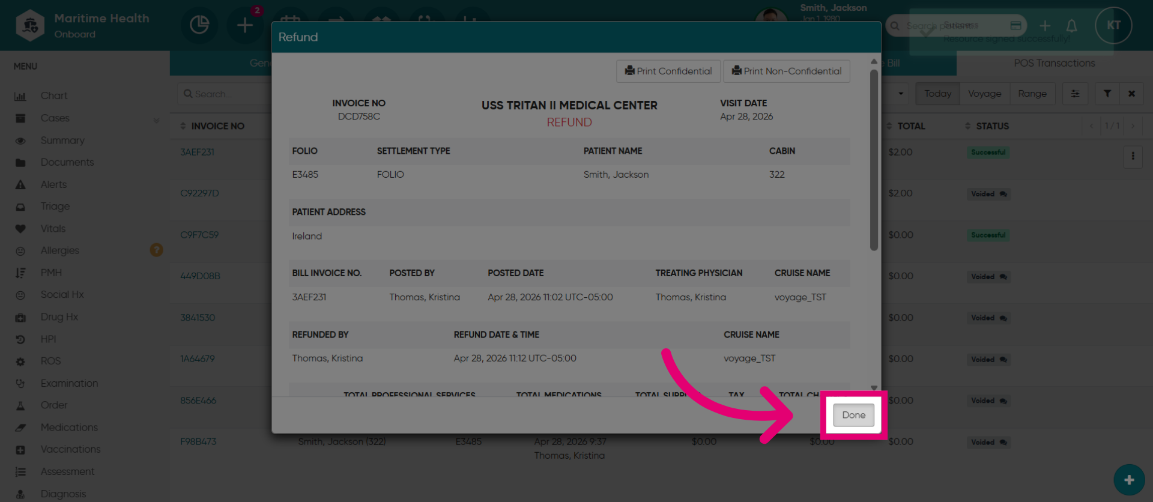The width and height of the screenshot is (1153, 502).
Task: Click the Vaccinations icon
Action: click(20, 450)
